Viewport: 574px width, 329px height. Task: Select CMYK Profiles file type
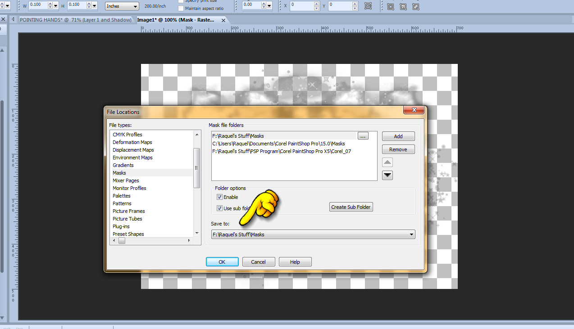pyautogui.click(x=128, y=135)
